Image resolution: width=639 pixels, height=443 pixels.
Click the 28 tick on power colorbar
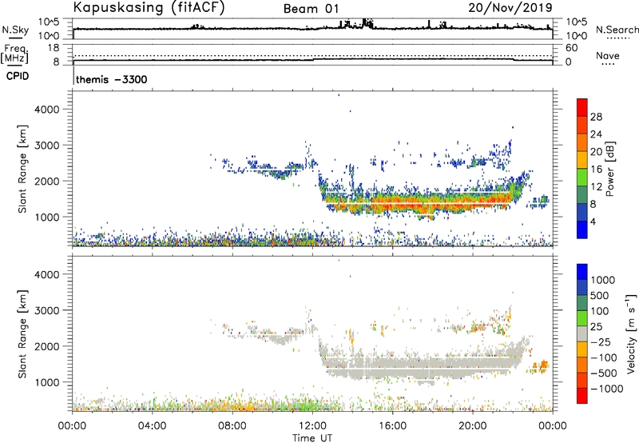[596, 117]
